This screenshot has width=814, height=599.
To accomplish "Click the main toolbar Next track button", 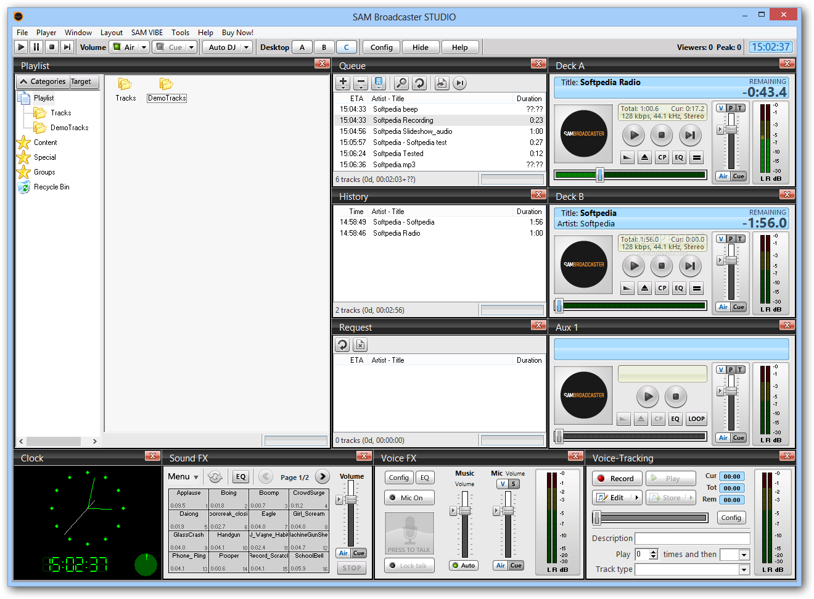I will [67, 47].
